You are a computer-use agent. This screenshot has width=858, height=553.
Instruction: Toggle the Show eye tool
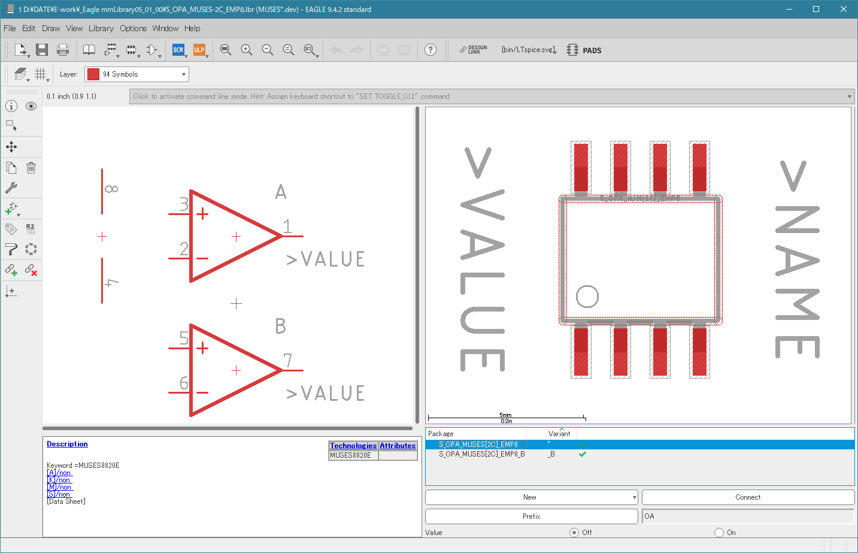[31, 106]
